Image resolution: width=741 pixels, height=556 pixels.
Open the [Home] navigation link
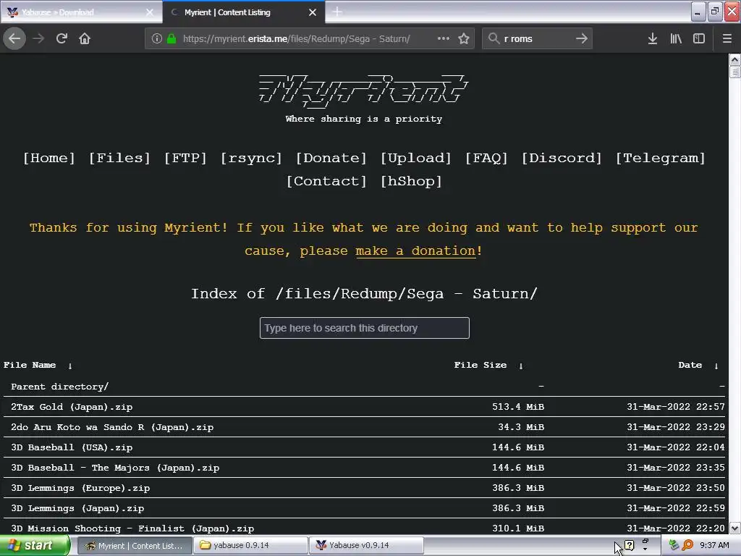pos(49,158)
